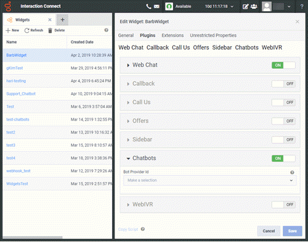Sort by Created Date column header
The image size is (308, 242).
pos(82,42)
